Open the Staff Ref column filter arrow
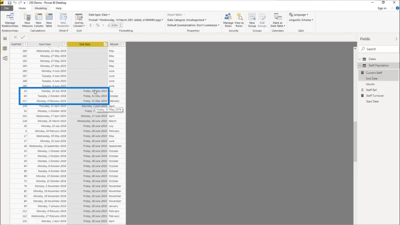This screenshot has width=400, height=225. 25,44
